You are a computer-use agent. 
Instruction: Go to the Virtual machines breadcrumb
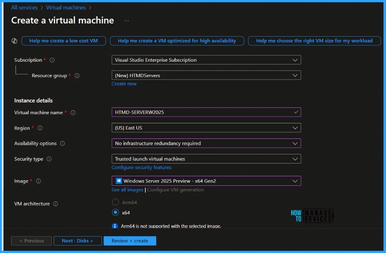coord(66,8)
